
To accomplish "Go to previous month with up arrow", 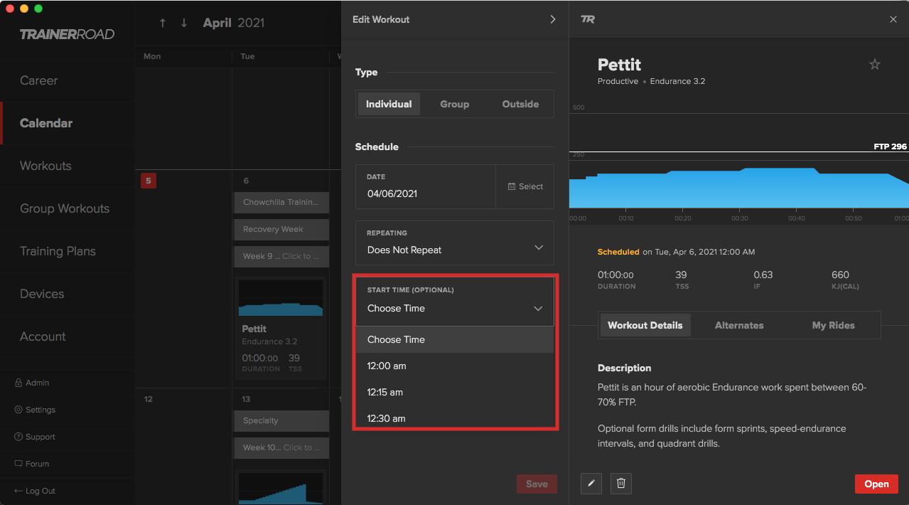I will [163, 23].
